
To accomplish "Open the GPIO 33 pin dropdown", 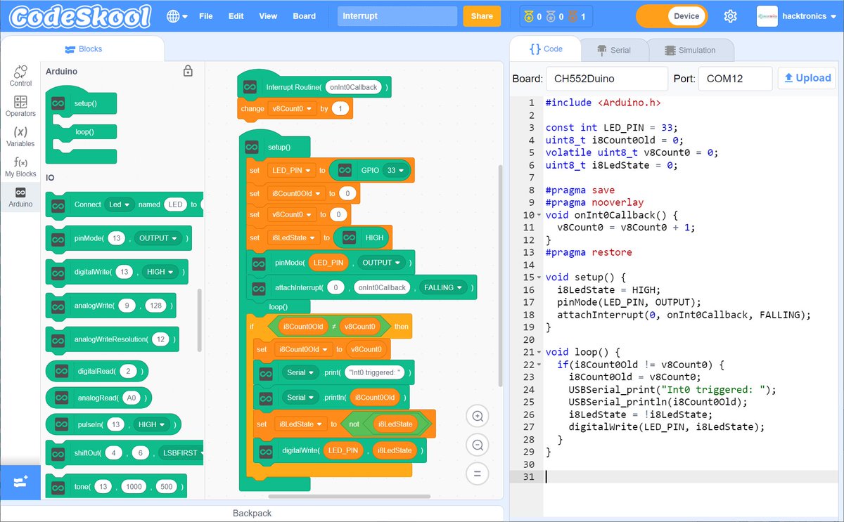I will [x=395, y=170].
